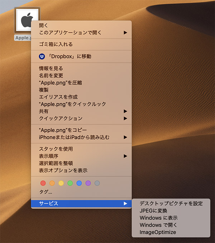The width and height of the screenshot is (215, 243).
Task: Choose JPEGに変換 service
Action: (171, 211)
